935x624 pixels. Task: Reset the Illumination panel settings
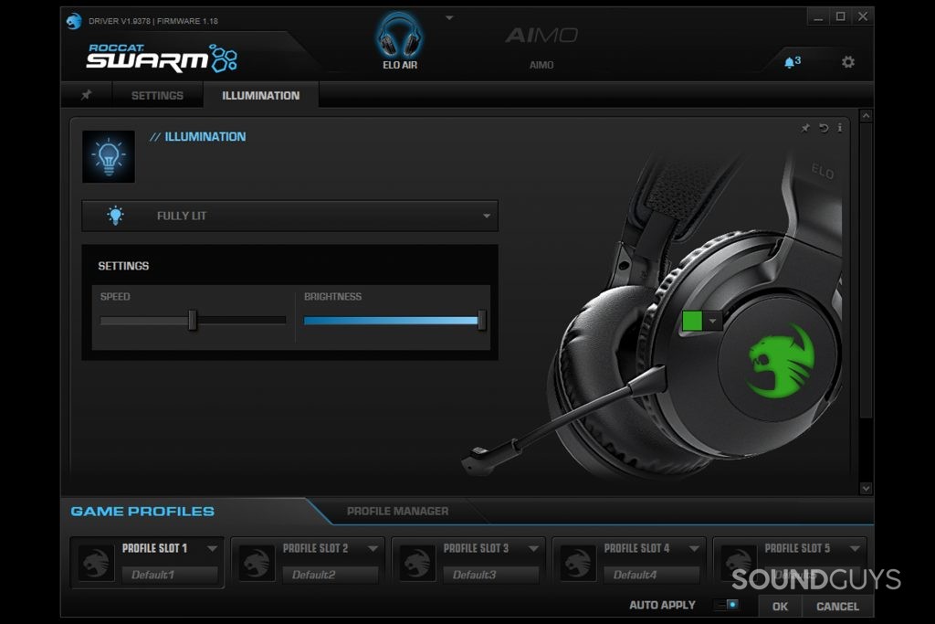[x=824, y=128]
